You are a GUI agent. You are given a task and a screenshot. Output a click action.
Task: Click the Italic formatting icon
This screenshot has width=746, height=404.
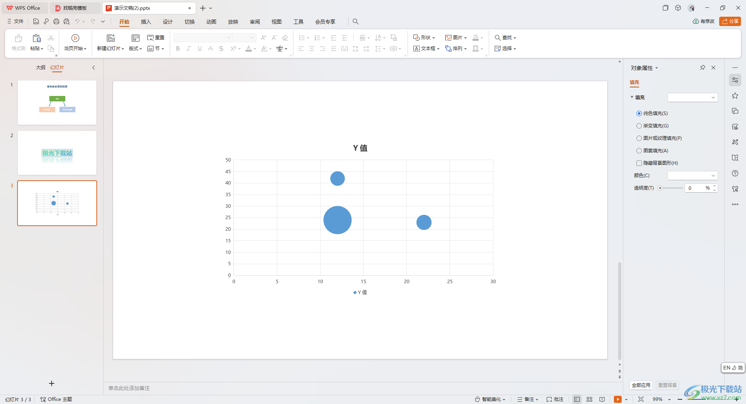[188, 49]
